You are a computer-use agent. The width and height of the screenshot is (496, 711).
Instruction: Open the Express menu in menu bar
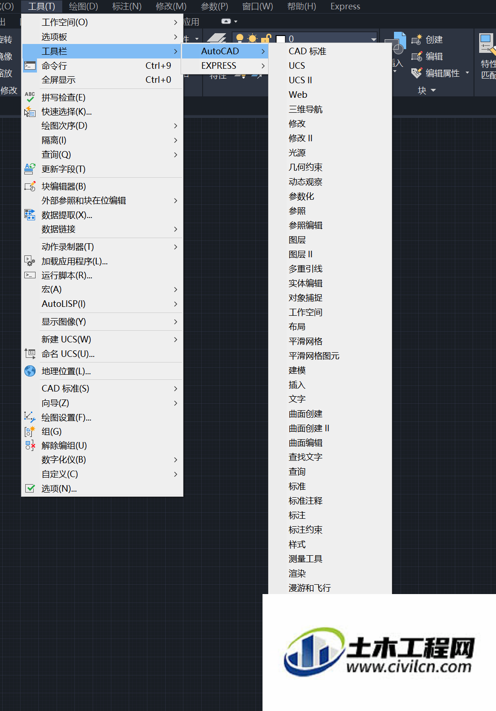[345, 7]
